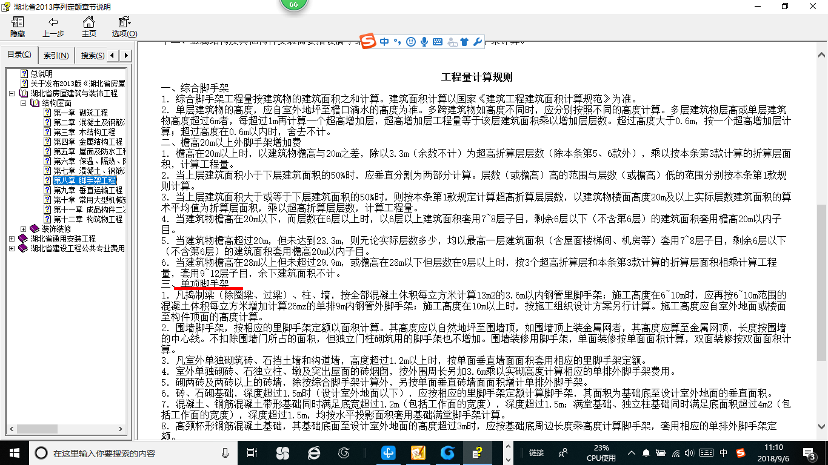Click the taskbar search microphone icon
Image resolution: width=828 pixels, height=465 pixels.
[x=225, y=452]
